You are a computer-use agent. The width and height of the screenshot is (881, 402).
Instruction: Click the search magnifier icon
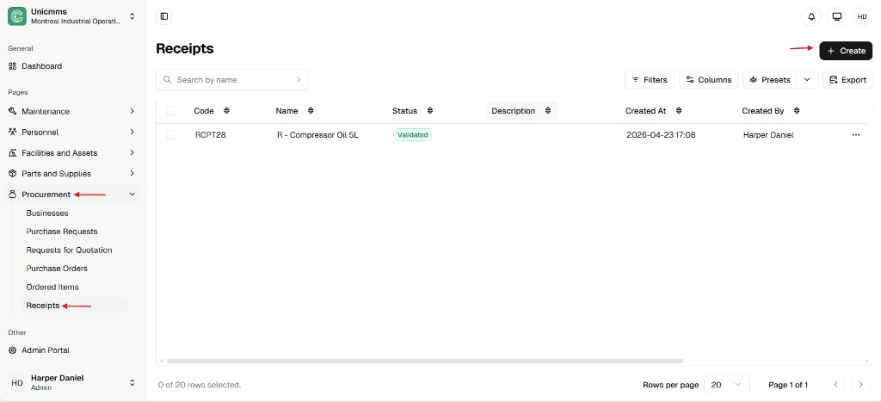point(167,80)
